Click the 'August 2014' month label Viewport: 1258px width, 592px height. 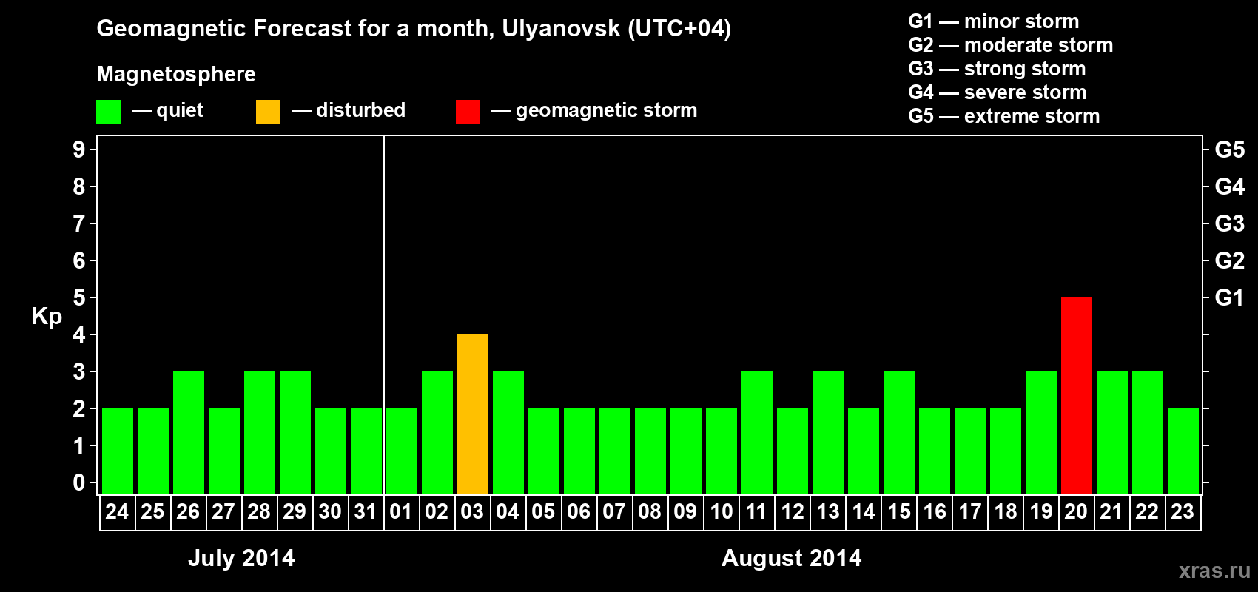tap(792, 558)
